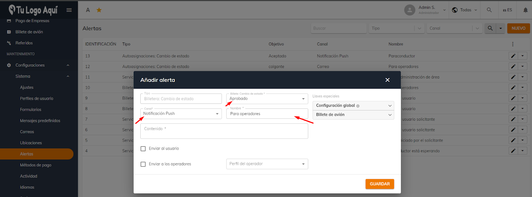Edit alert 12 with the pencil icon
The width and height of the screenshot is (532, 197).
[513, 67]
